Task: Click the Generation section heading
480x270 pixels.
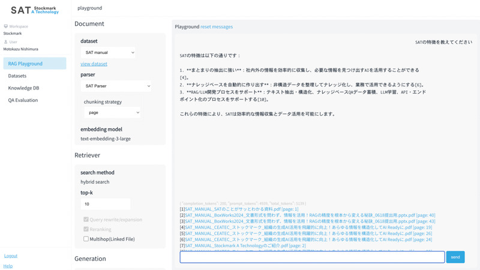Action: (91, 259)
